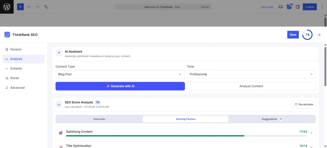
Task: Open the desktop preview view icon
Action: (281, 7)
